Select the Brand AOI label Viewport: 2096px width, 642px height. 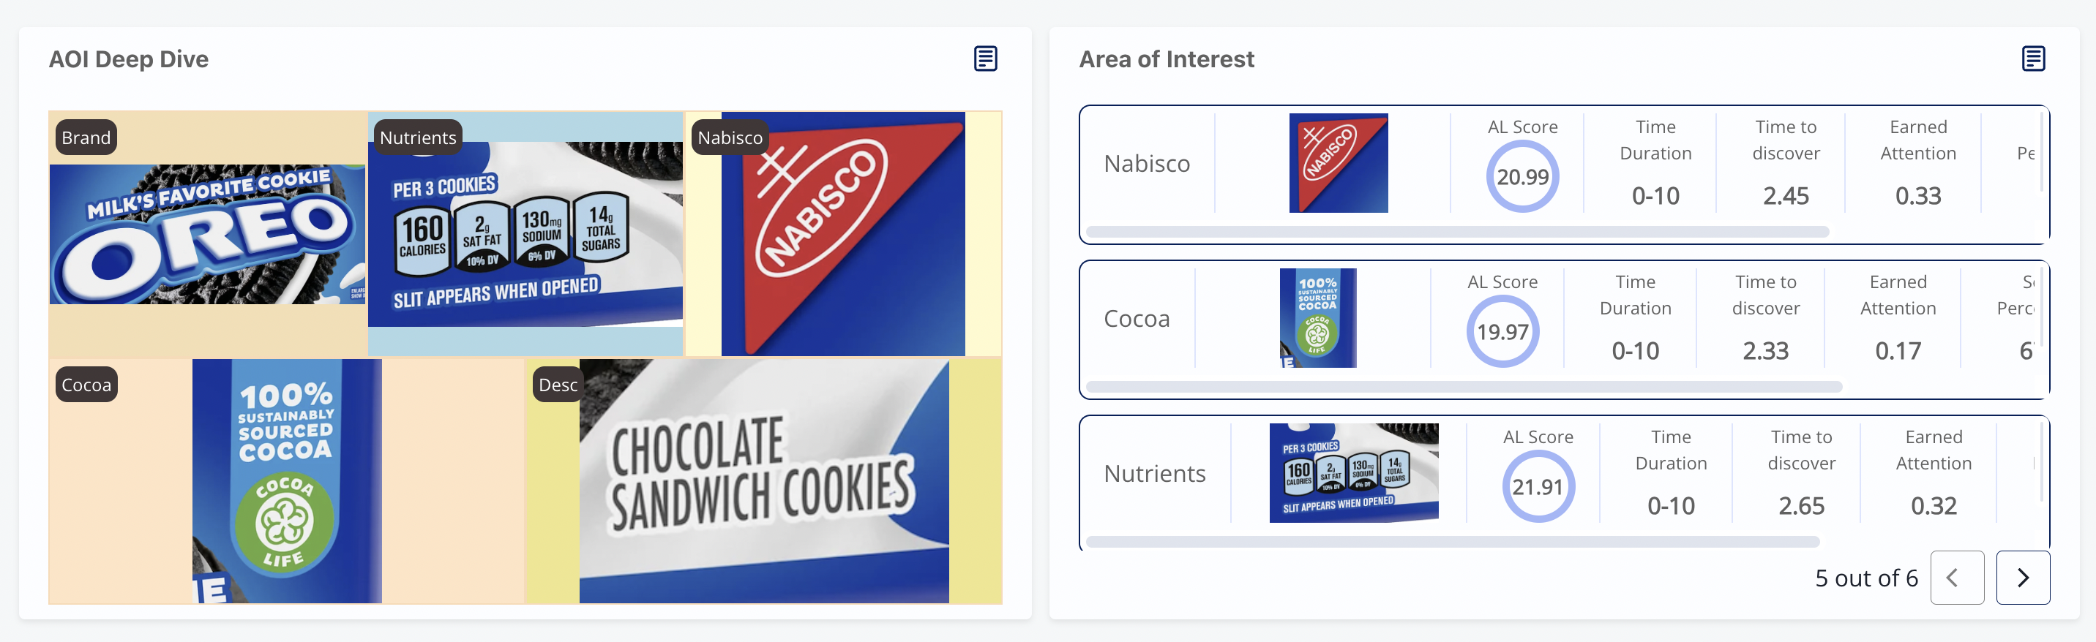tap(86, 137)
